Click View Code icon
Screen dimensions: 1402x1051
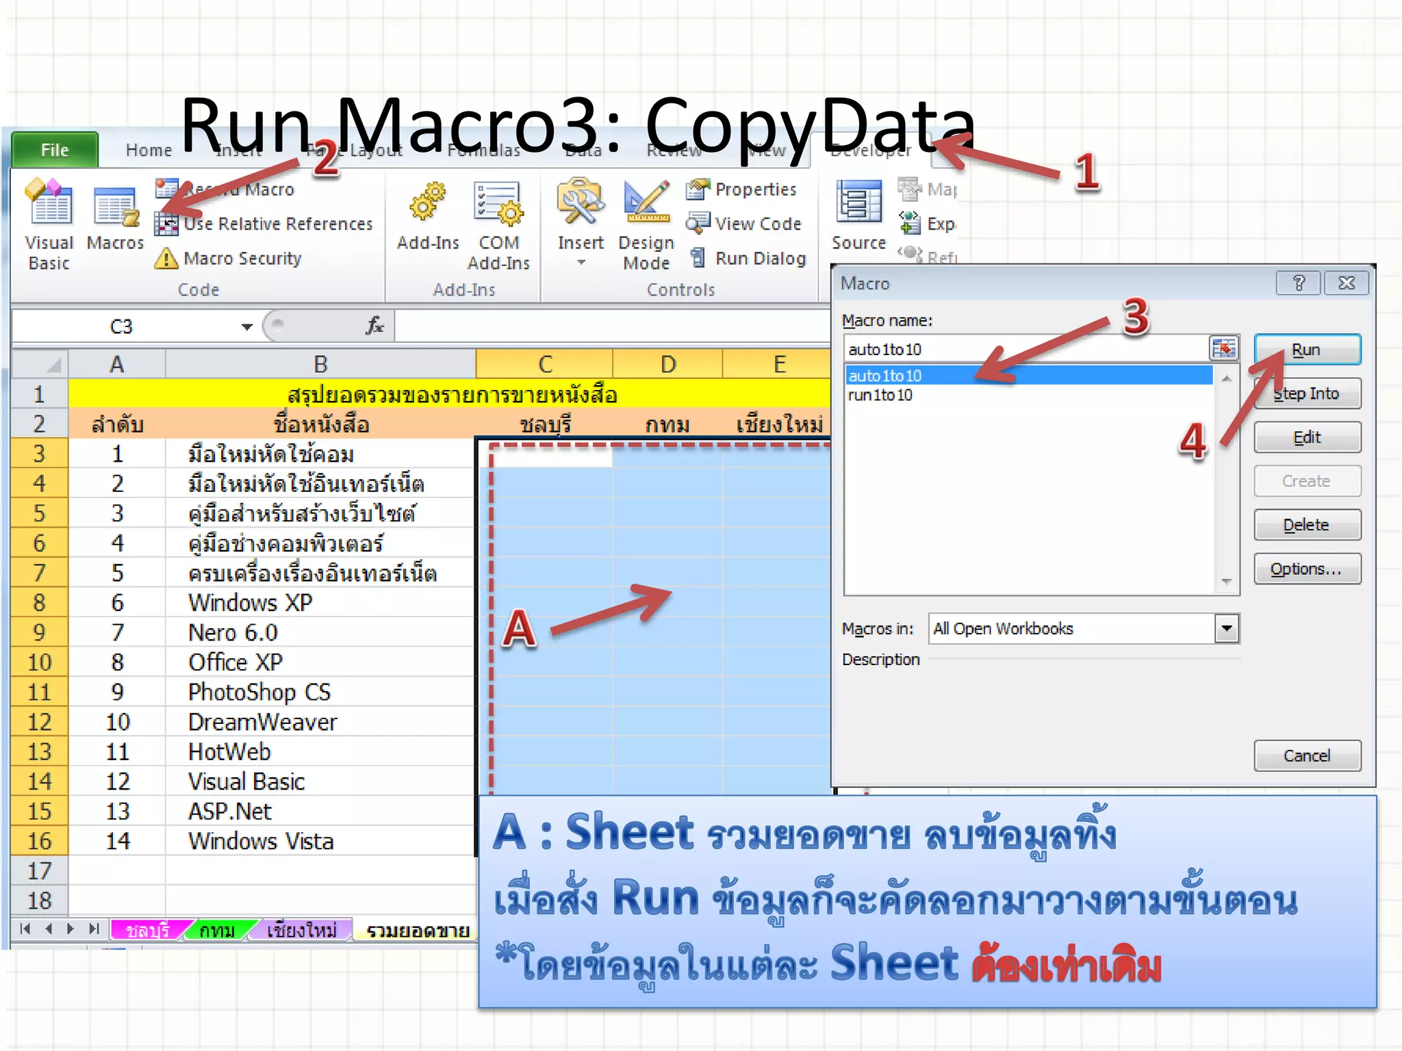698,223
